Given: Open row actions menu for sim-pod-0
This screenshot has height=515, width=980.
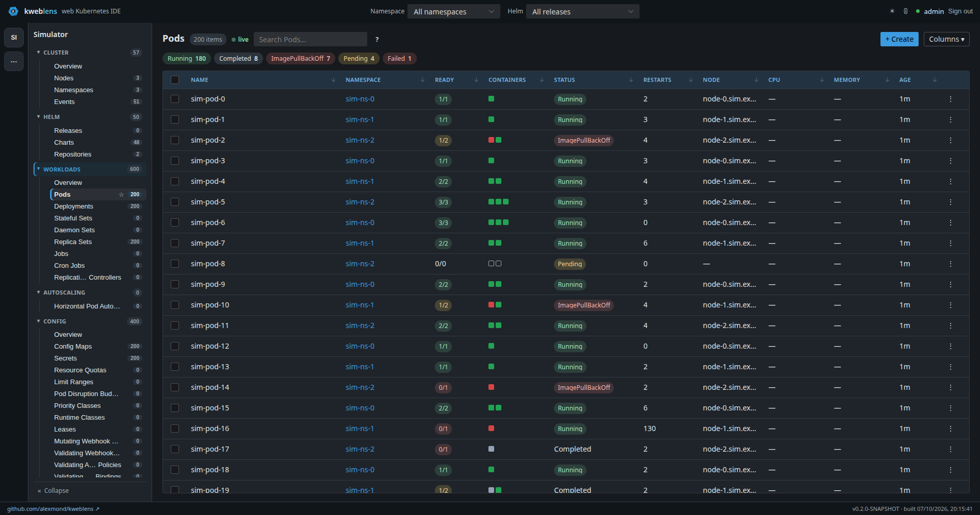Looking at the screenshot, I should (951, 99).
